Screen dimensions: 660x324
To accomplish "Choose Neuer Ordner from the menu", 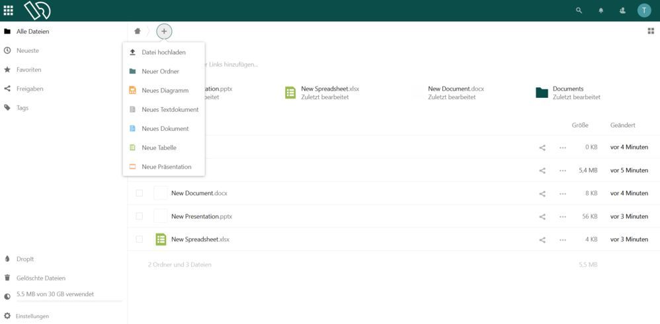I will click(160, 71).
